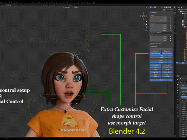Click the blue Z axis on navigation gizmo
The width and height of the screenshot is (187, 140).
click(x=143, y=13)
